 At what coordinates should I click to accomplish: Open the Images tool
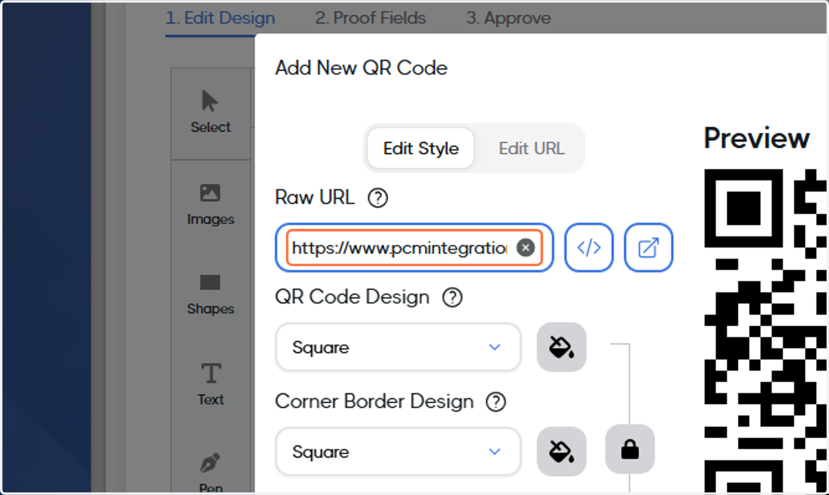[x=211, y=205]
